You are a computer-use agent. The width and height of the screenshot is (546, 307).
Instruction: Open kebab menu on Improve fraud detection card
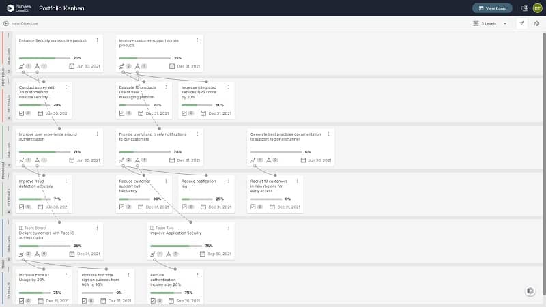pyautogui.click(x=66, y=181)
